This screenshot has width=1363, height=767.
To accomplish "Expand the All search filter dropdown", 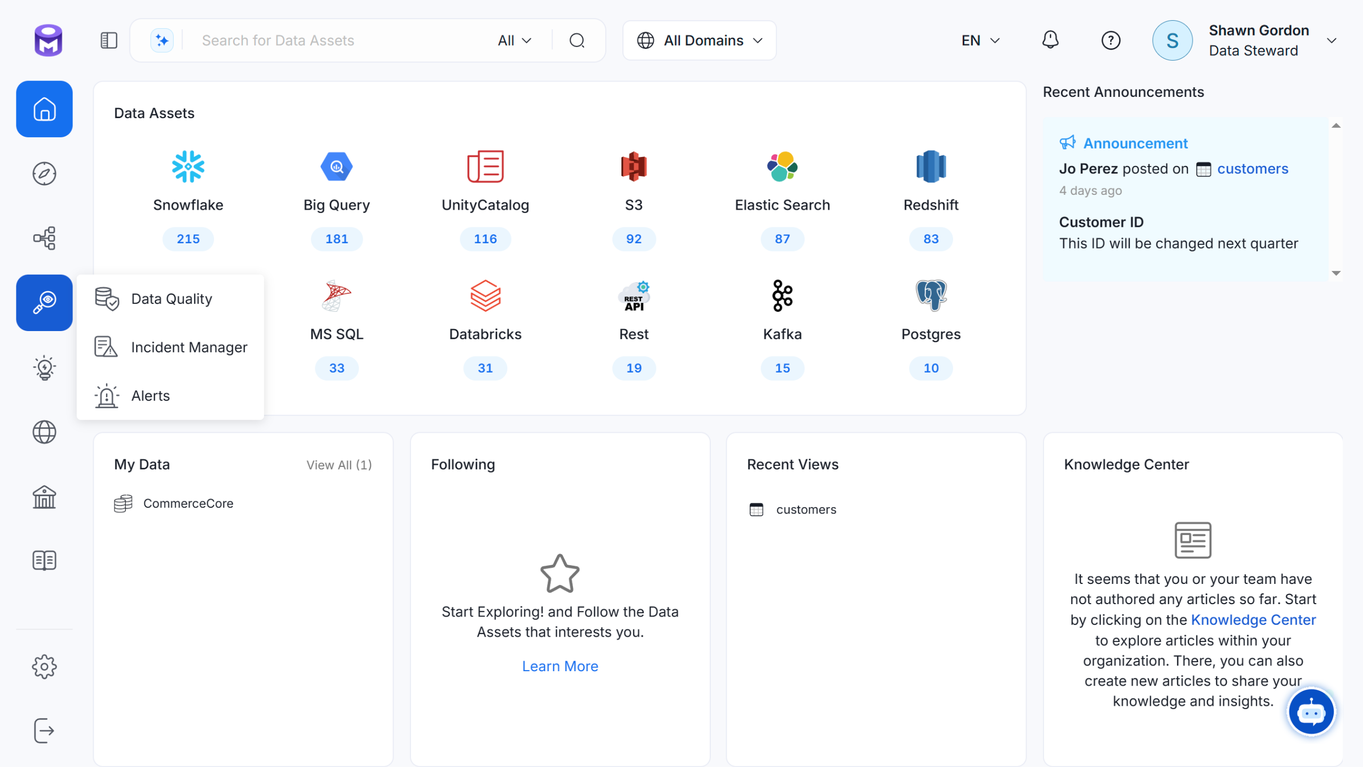I will [514, 40].
